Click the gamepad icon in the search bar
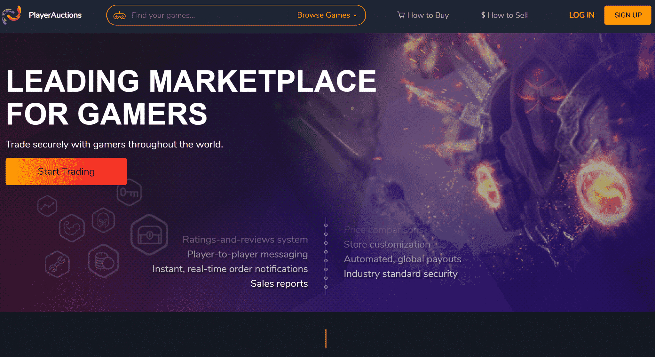 (x=119, y=15)
